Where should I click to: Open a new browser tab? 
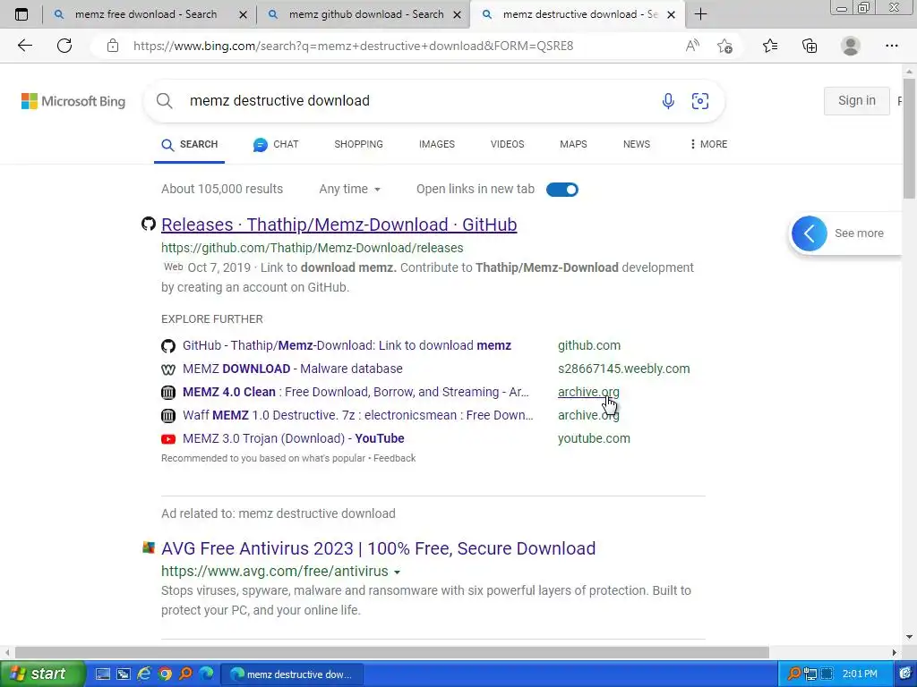coord(700,14)
